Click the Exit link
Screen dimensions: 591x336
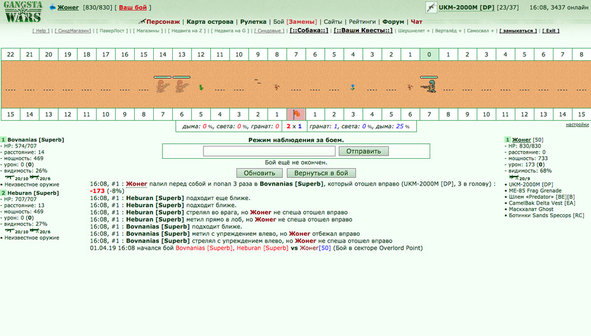point(551,30)
